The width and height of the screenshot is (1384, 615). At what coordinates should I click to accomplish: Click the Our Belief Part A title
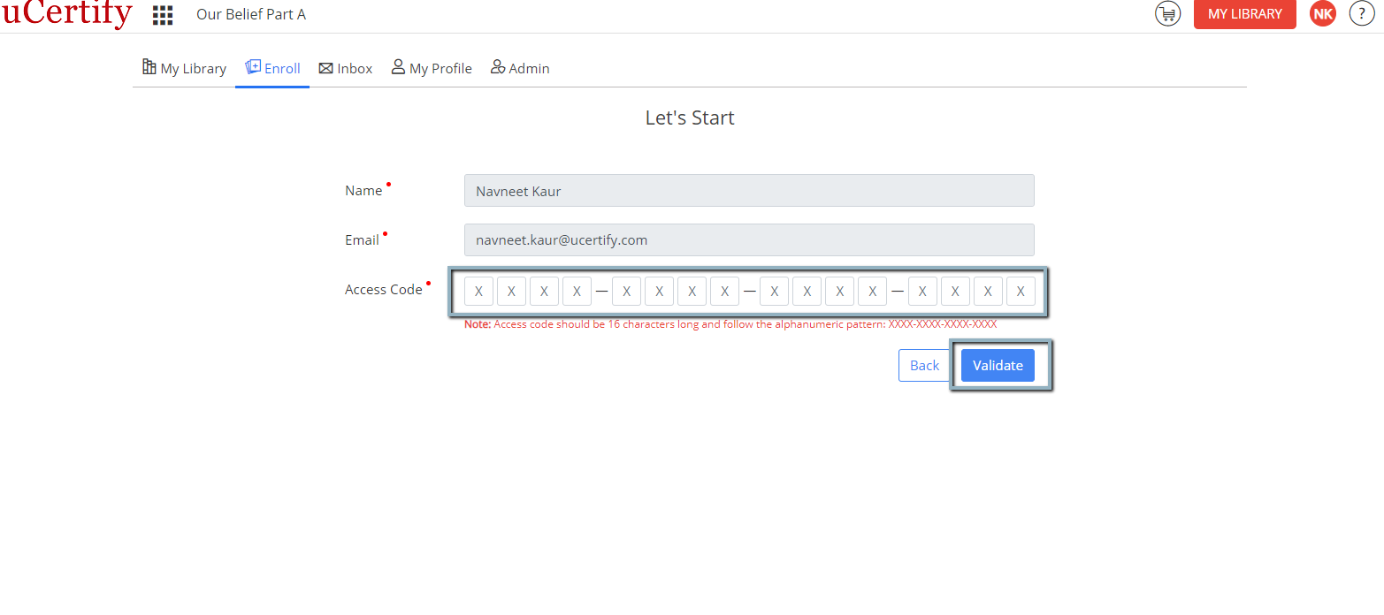251,14
